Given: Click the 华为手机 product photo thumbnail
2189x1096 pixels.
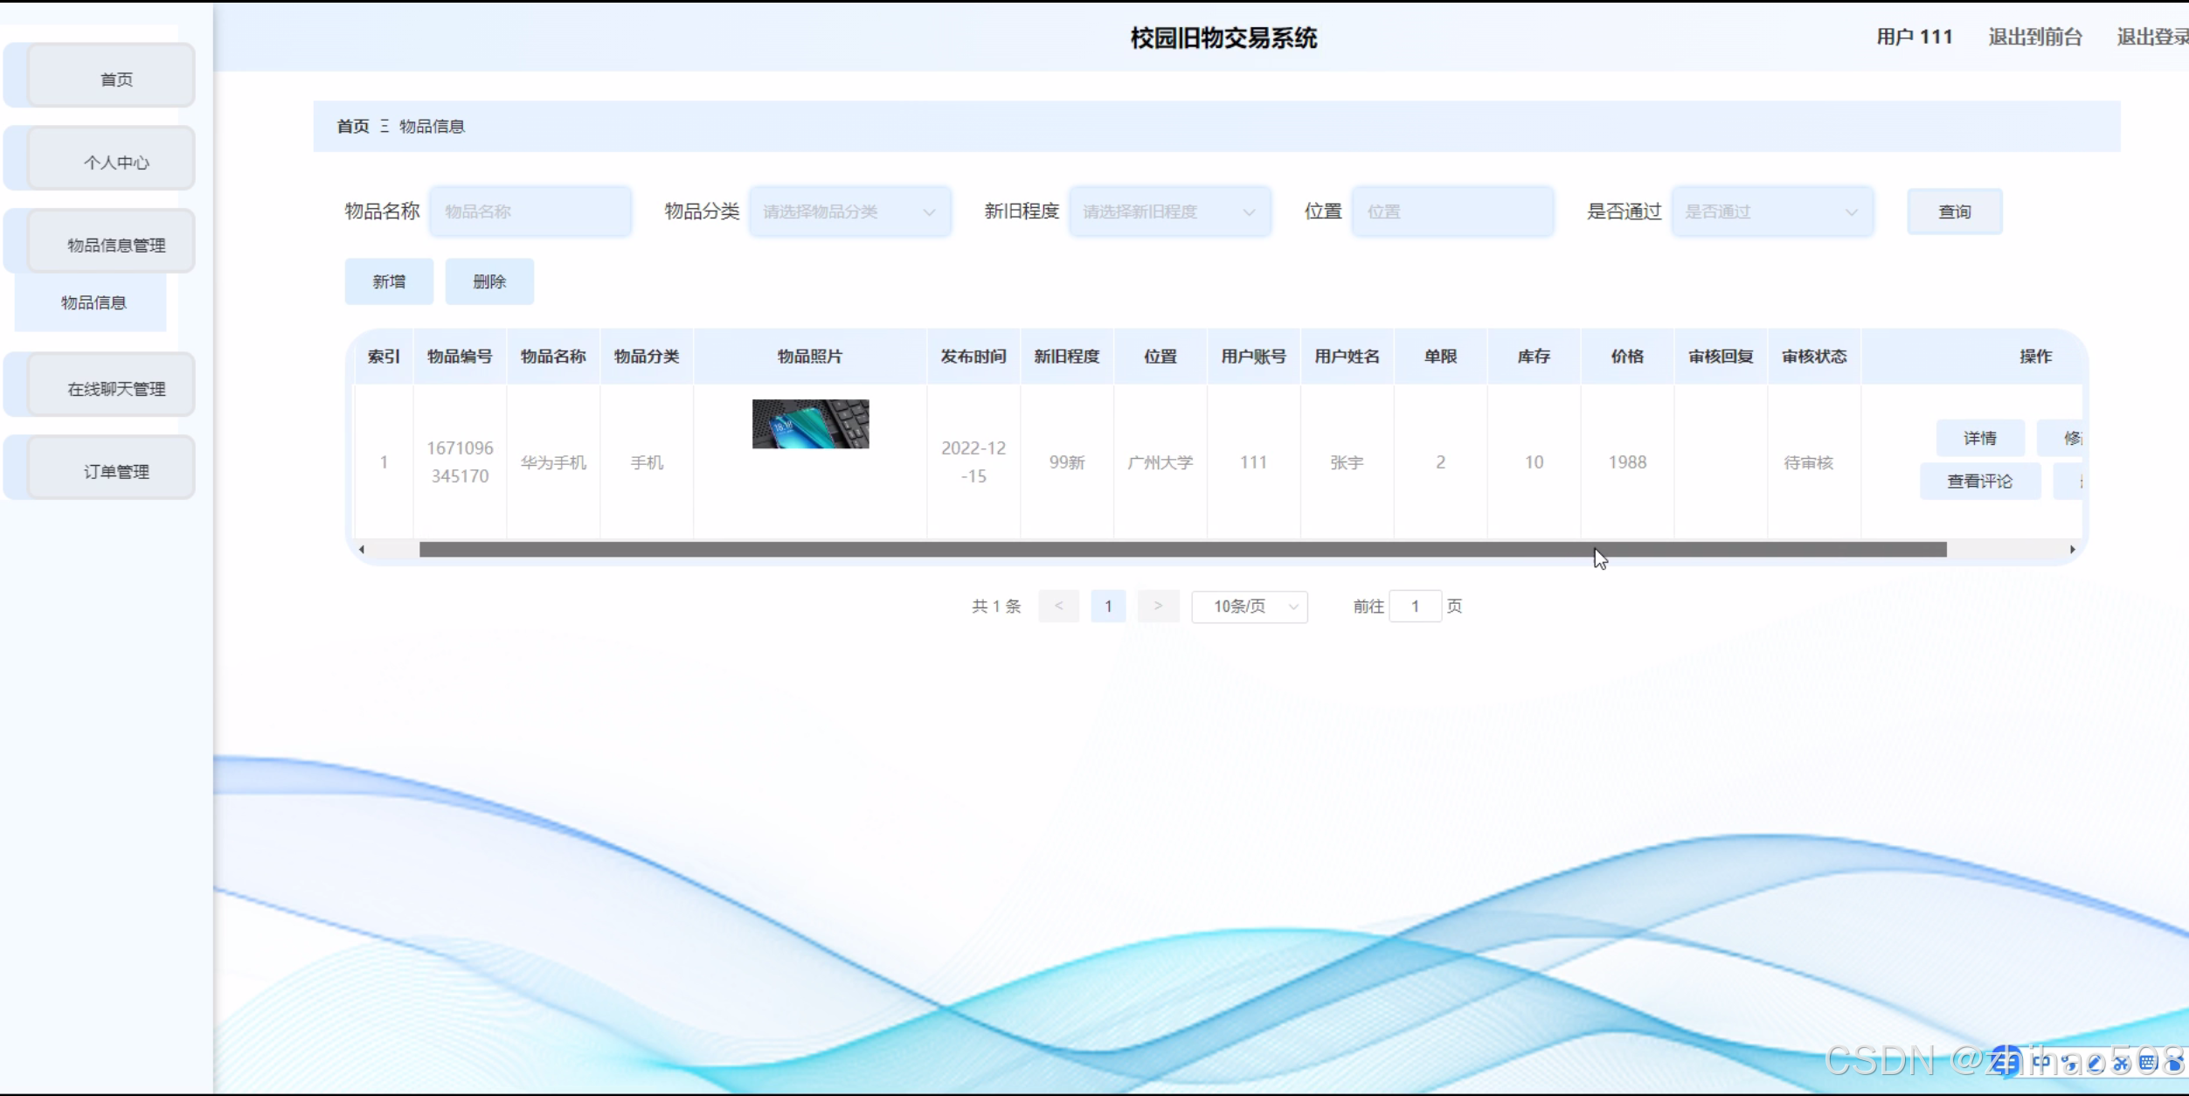Looking at the screenshot, I should tap(810, 424).
